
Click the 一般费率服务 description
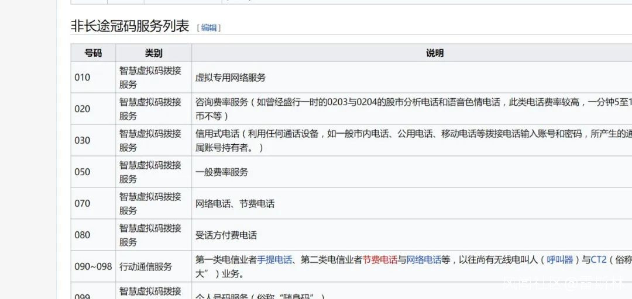click(x=222, y=172)
